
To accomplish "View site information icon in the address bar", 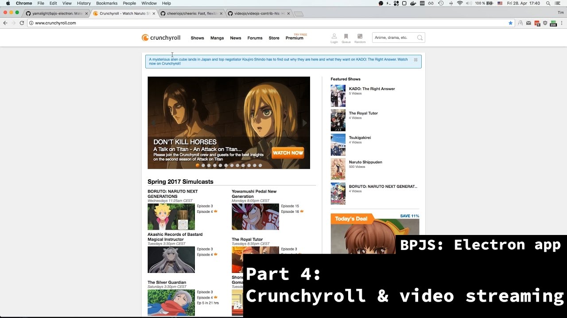I will 31,23.
